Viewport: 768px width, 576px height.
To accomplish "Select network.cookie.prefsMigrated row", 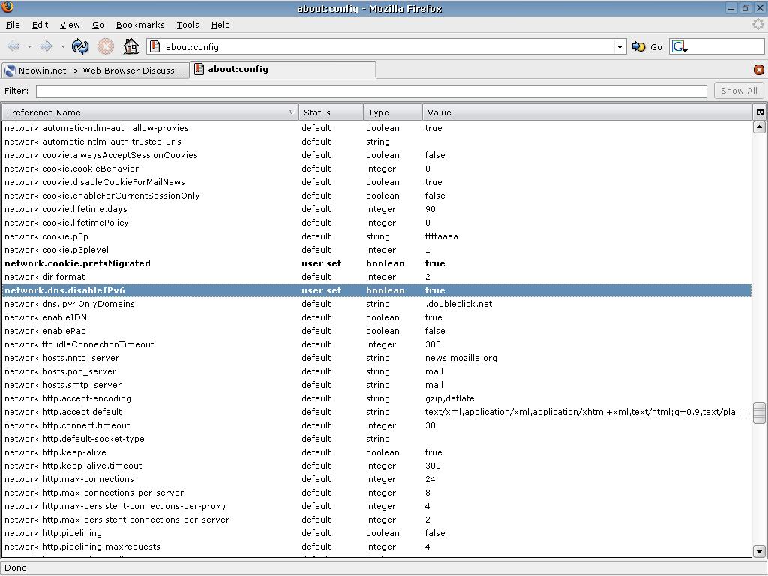I will (x=376, y=263).
